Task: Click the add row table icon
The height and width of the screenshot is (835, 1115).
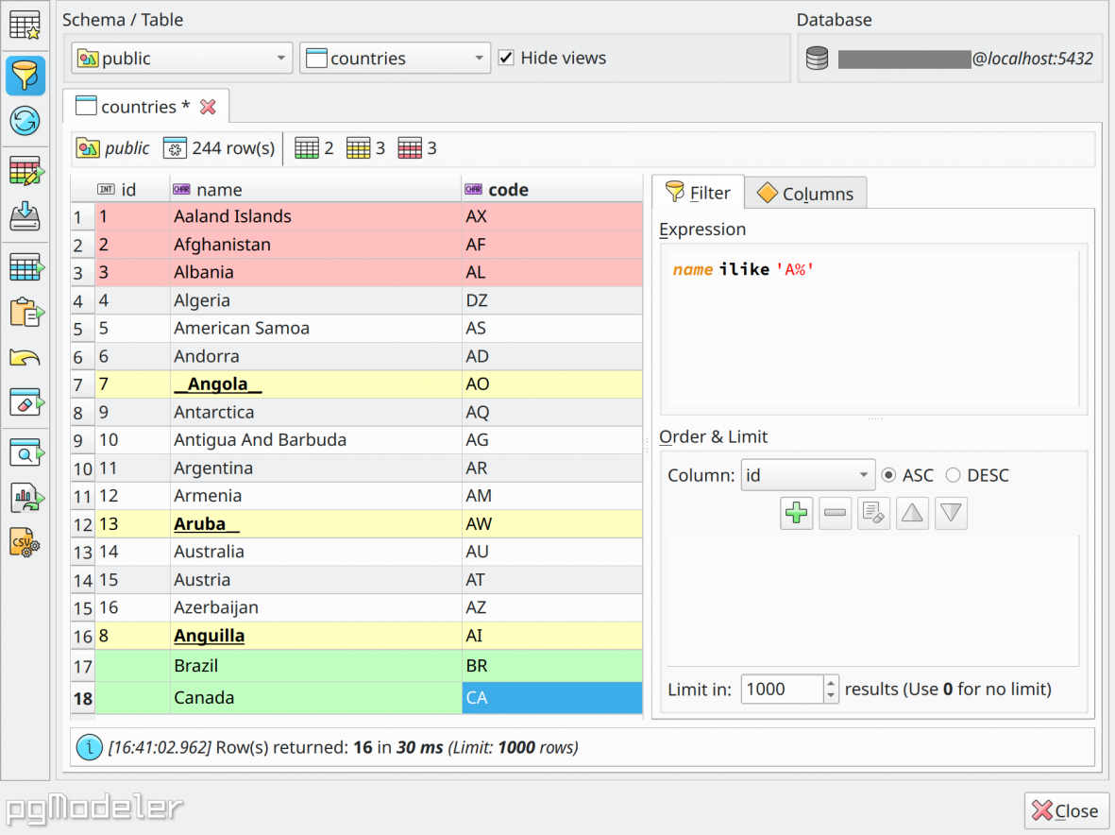Action: click(26, 268)
